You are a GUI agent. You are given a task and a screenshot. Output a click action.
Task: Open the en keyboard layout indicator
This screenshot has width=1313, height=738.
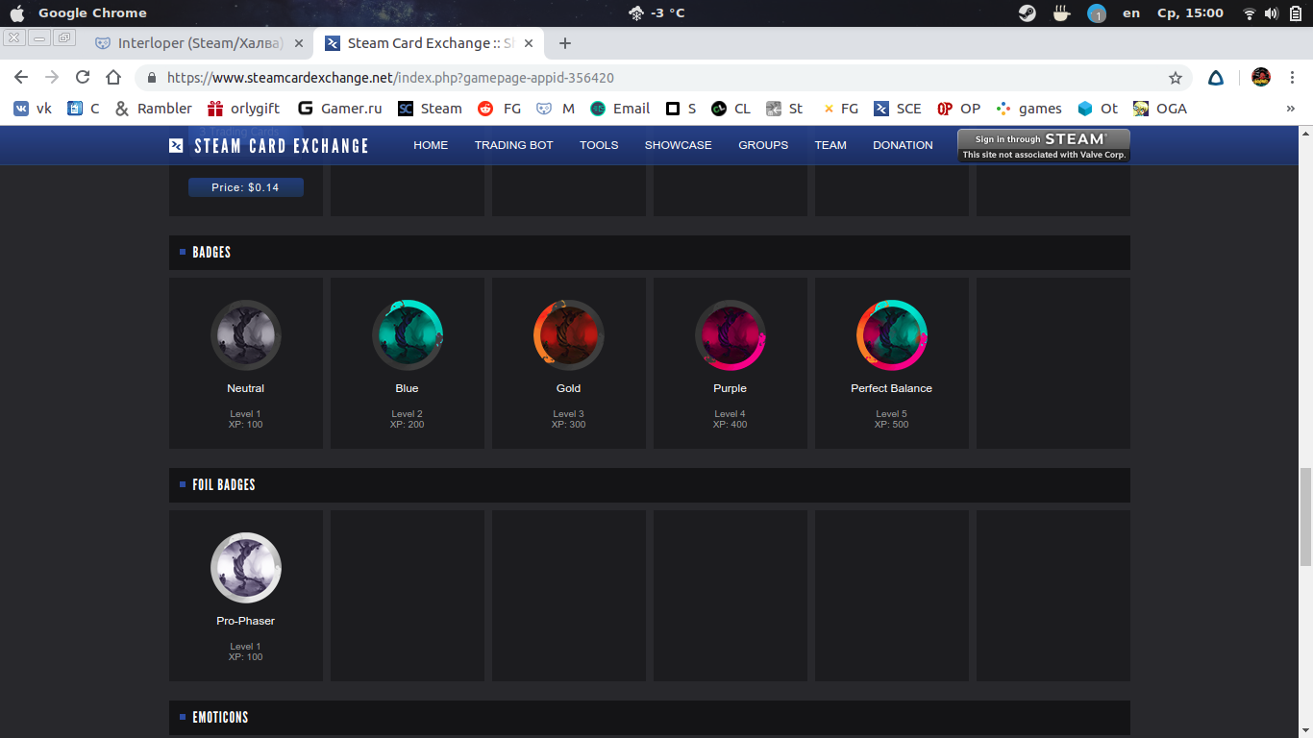(1131, 13)
